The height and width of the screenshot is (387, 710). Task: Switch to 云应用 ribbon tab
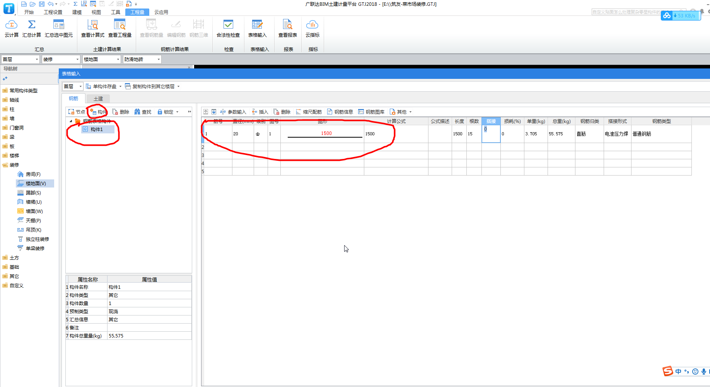(161, 12)
